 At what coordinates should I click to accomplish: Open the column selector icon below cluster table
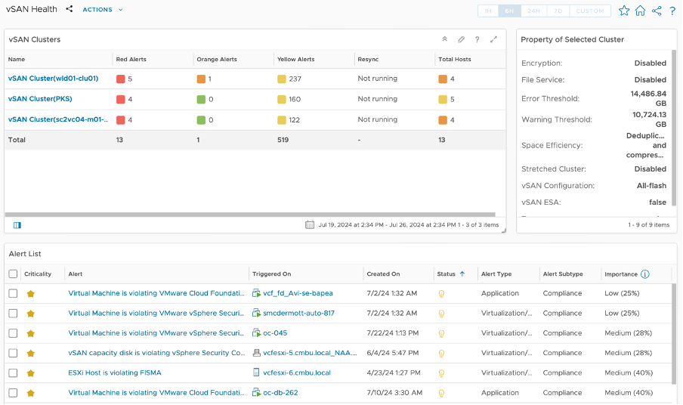17,224
